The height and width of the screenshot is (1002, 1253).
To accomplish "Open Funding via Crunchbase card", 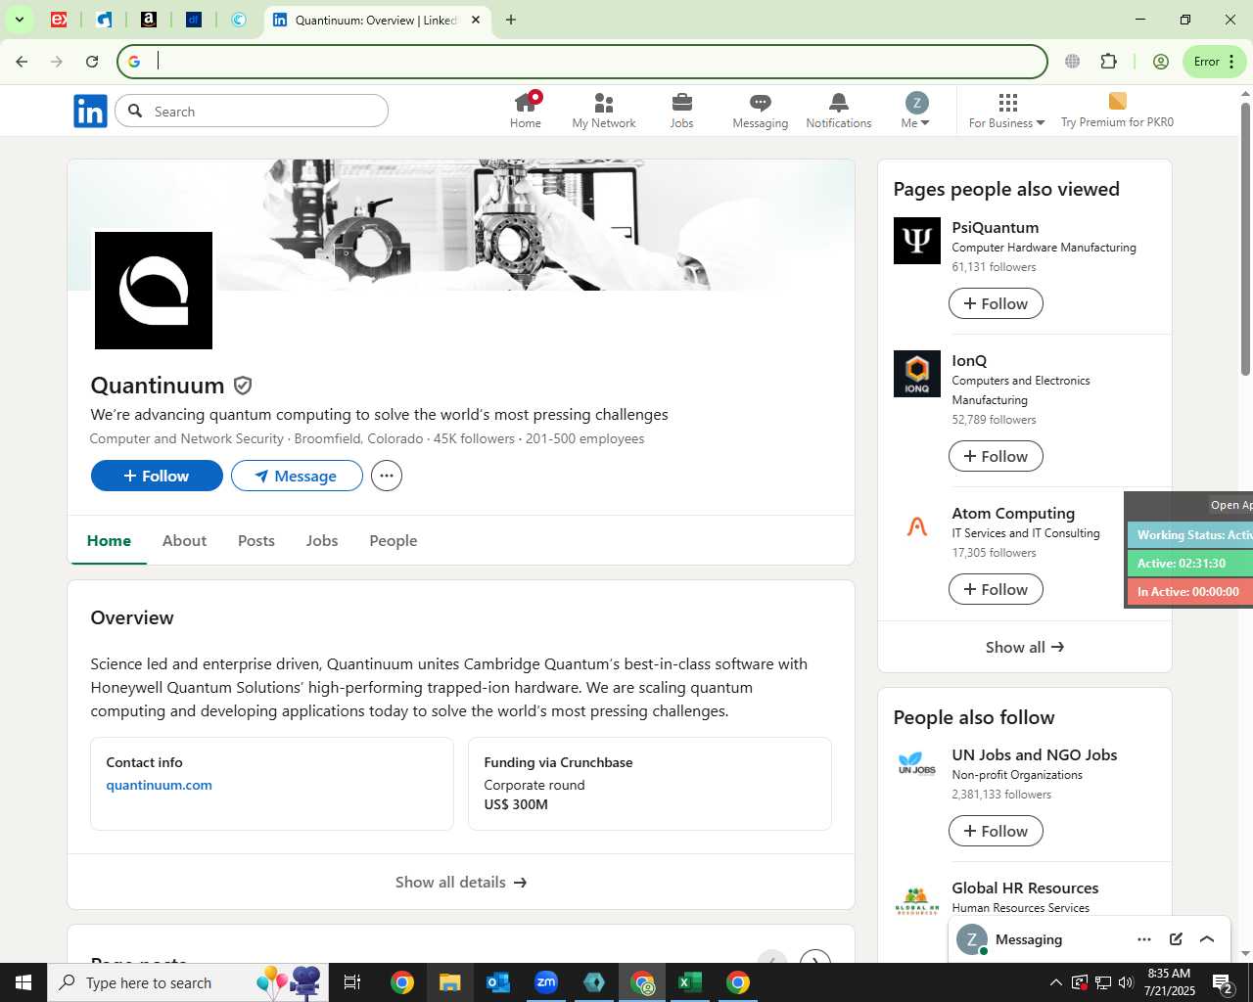I will 650,784.
